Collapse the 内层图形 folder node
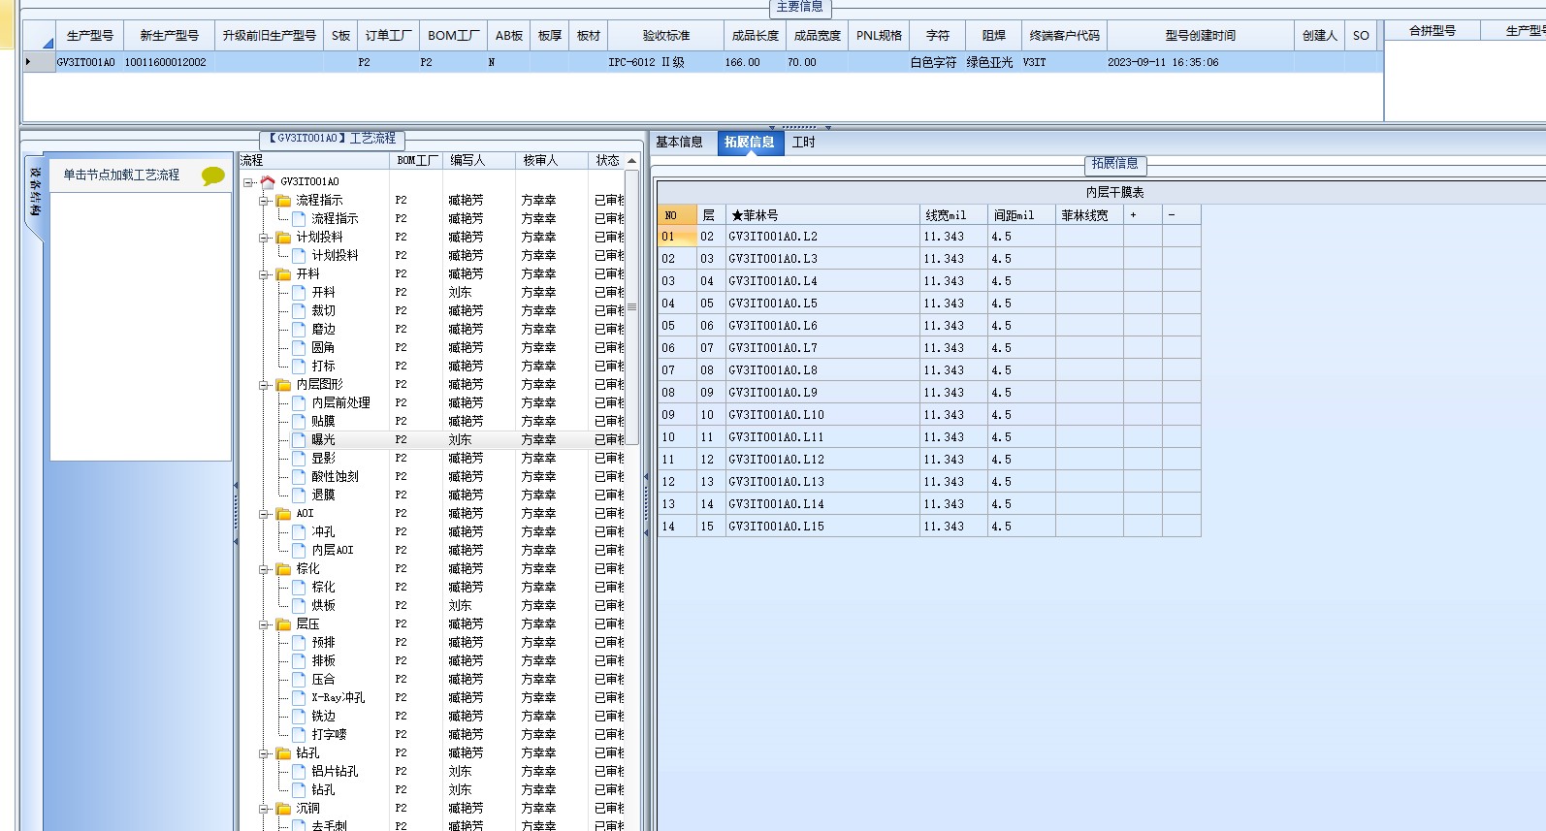The width and height of the screenshot is (1546, 831). click(264, 385)
